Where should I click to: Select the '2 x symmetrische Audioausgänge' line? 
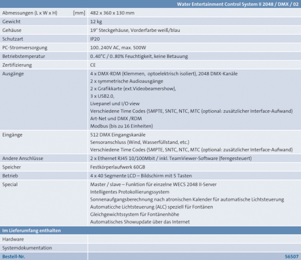pos(126,81)
